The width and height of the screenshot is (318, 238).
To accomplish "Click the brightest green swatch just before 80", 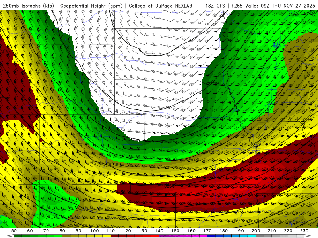I will (x=58, y=236).
